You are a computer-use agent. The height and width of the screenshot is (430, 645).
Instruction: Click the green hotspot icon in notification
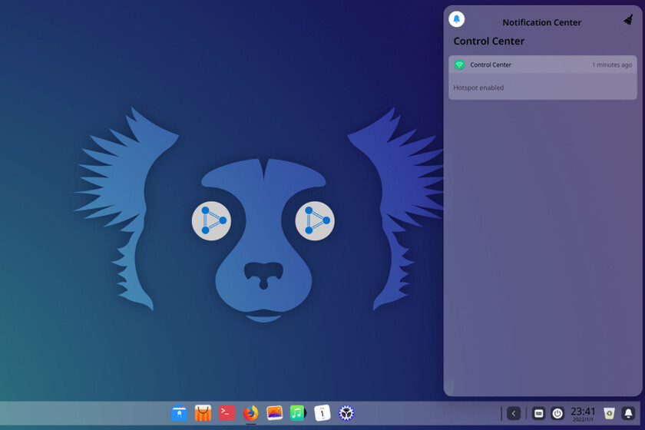[459, 65]
